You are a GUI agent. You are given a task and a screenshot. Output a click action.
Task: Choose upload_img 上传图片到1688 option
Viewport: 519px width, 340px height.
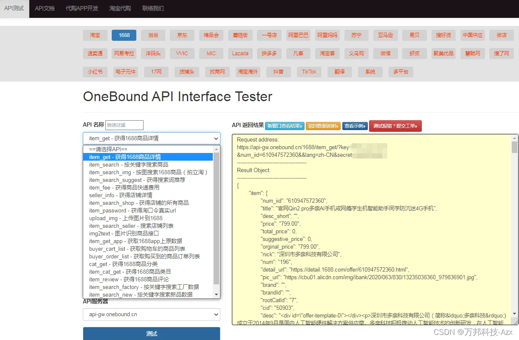(x=148, y=218)
